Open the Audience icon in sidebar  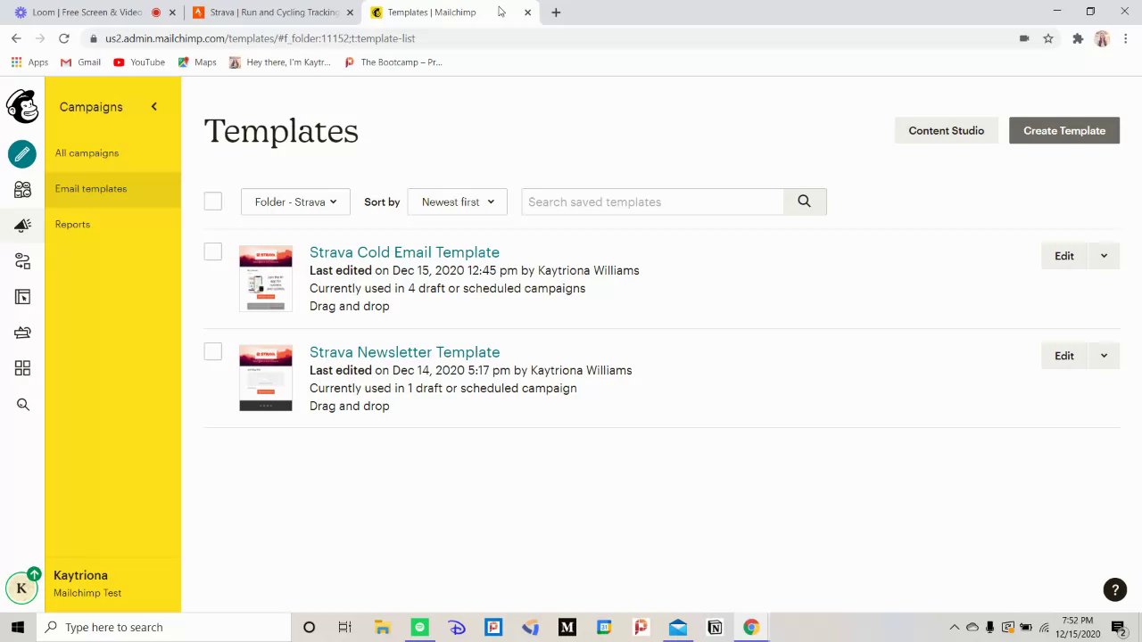[x=22, y=190]
